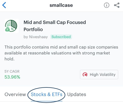Open the Overview tab

click(x=15, y=94)
